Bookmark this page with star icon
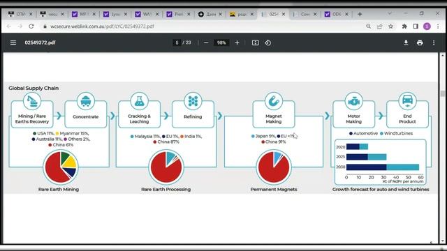 (391, 26)
